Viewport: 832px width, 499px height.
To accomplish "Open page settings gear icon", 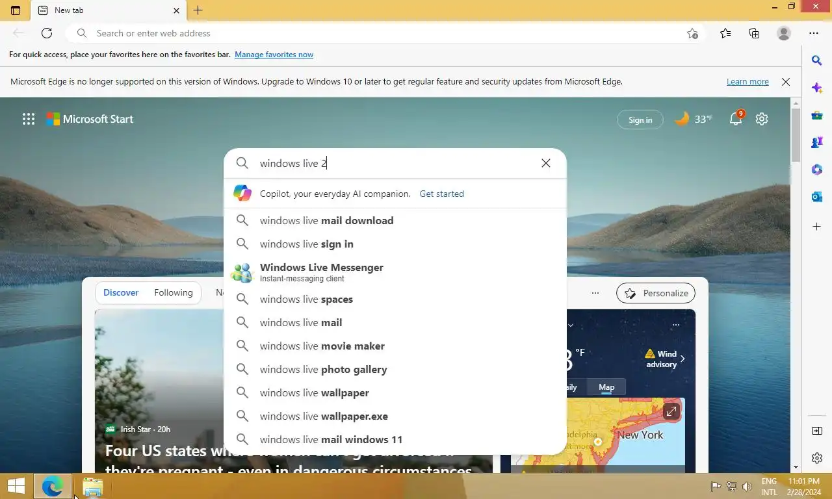I will [x=762, y=119].
